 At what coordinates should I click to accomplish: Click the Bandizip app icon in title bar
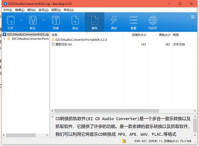pos(5,4)
